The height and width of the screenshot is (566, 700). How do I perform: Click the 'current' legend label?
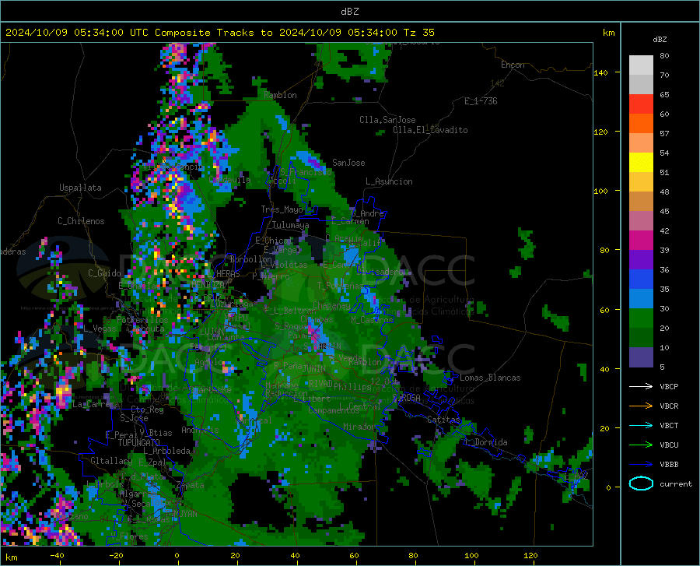point(676,483)
